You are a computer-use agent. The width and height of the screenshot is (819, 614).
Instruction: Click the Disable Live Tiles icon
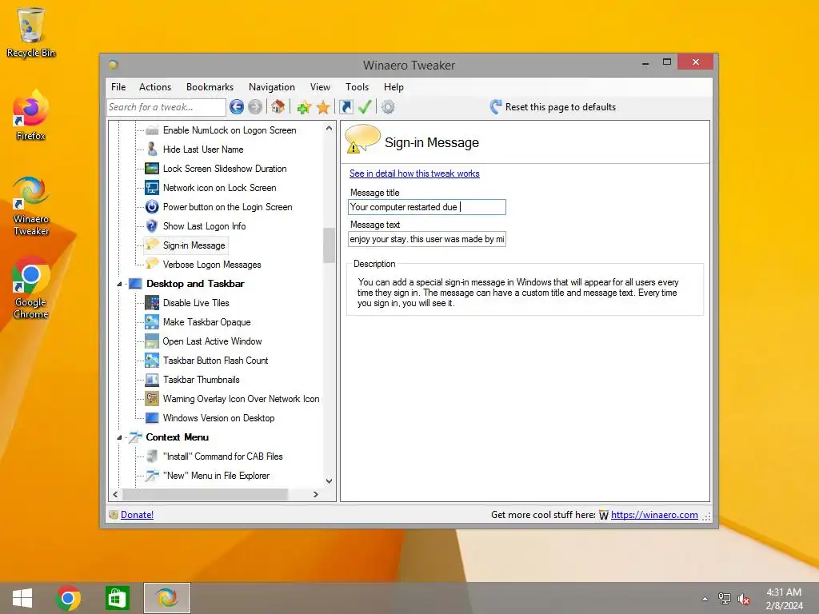click(x=152, y=303)
